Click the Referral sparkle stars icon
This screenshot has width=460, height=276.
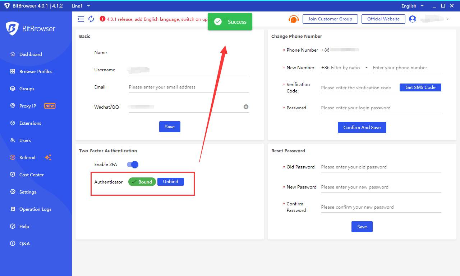[x=48, y=157]
